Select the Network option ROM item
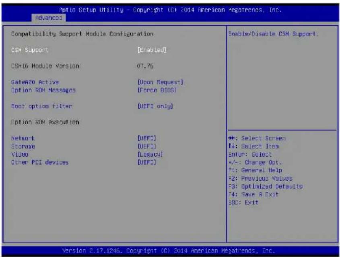The image size is (340, 257). [x=23, y=138]
